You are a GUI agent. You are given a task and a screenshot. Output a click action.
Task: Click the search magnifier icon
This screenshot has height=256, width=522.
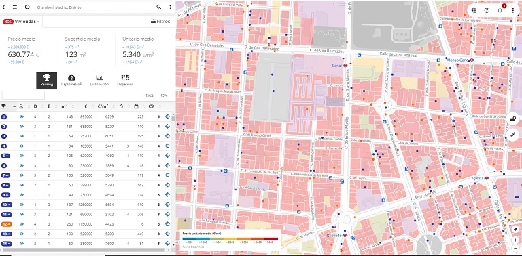[x=159, y=7]
